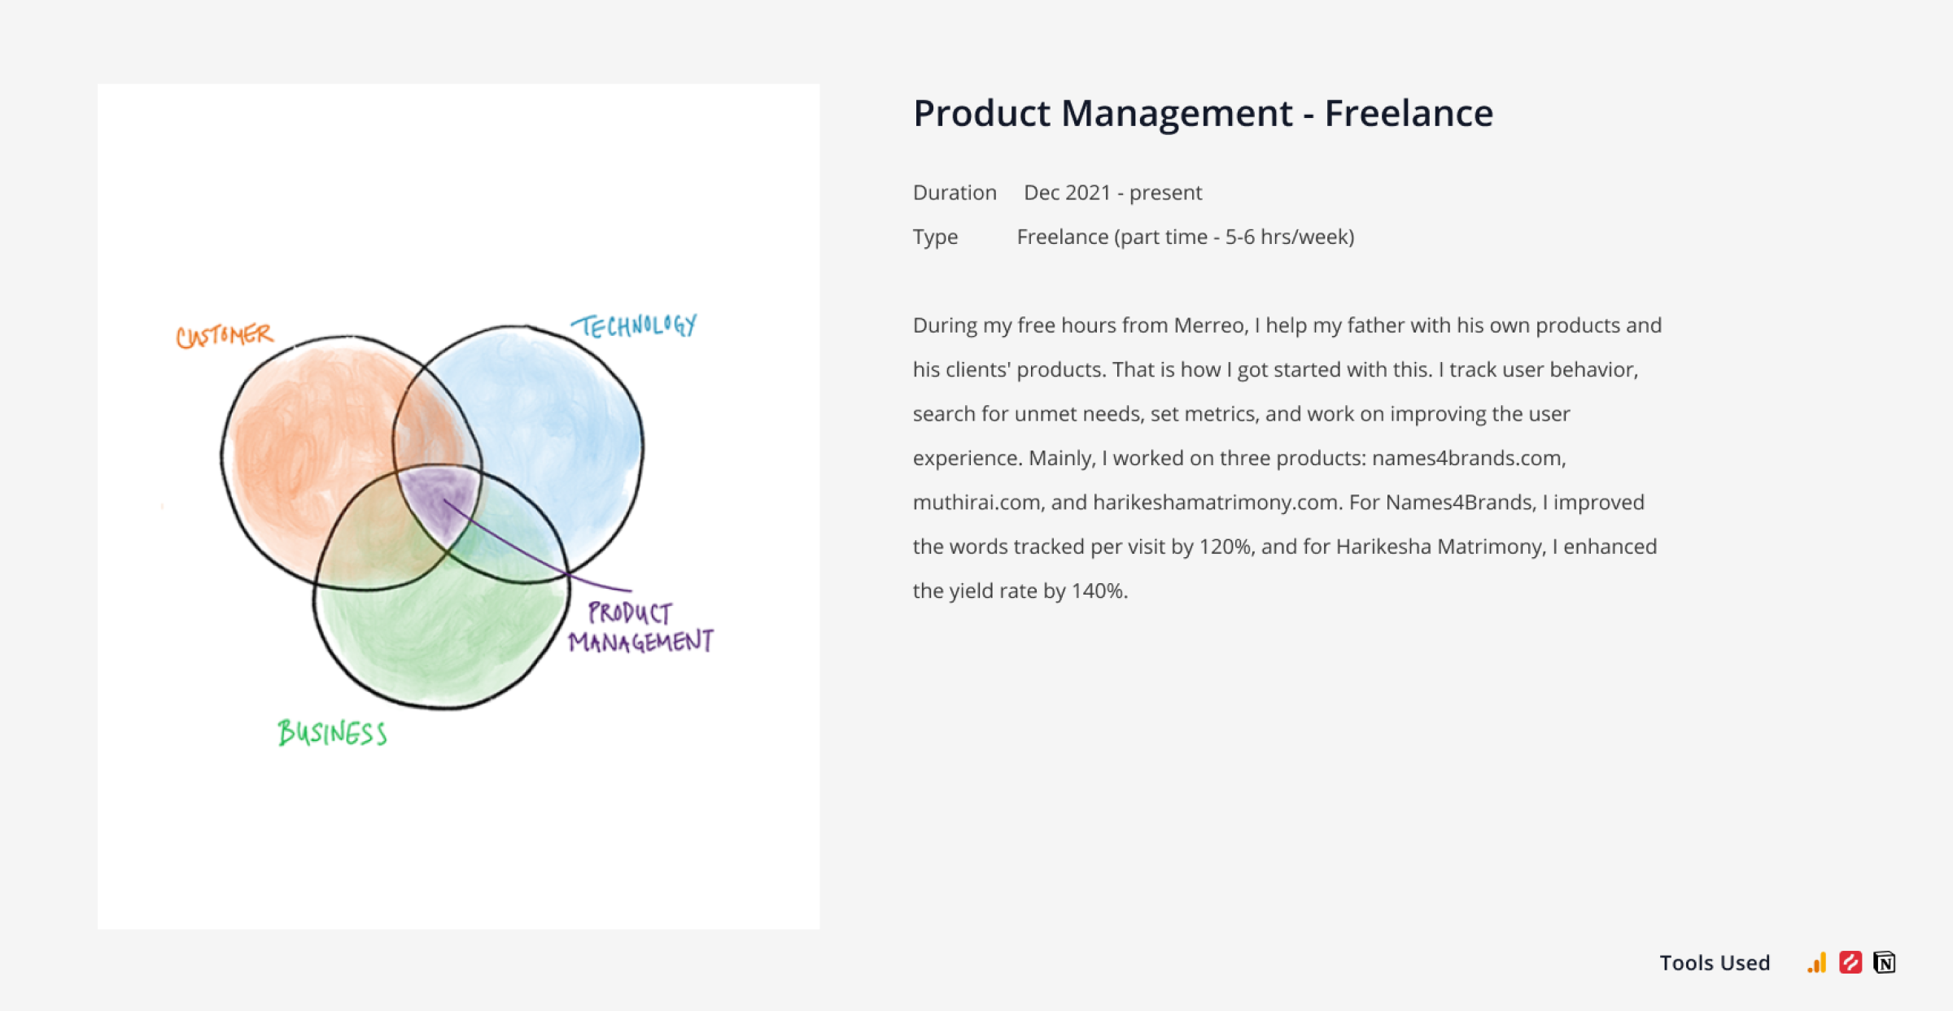
Task: Click the purple handwritten PRODUCT MANAGEMENT label
Action: coord(640,627)
